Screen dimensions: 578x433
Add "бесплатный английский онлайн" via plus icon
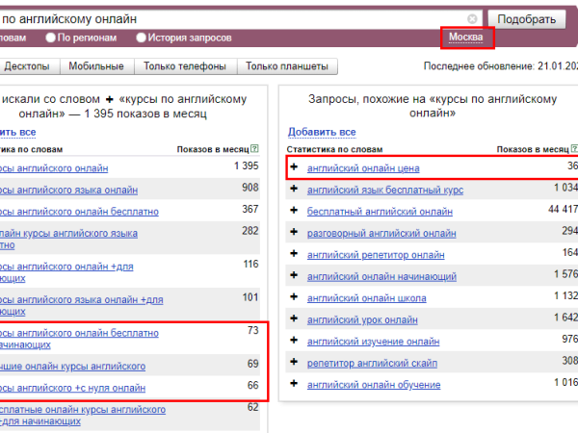click(294, 212)
